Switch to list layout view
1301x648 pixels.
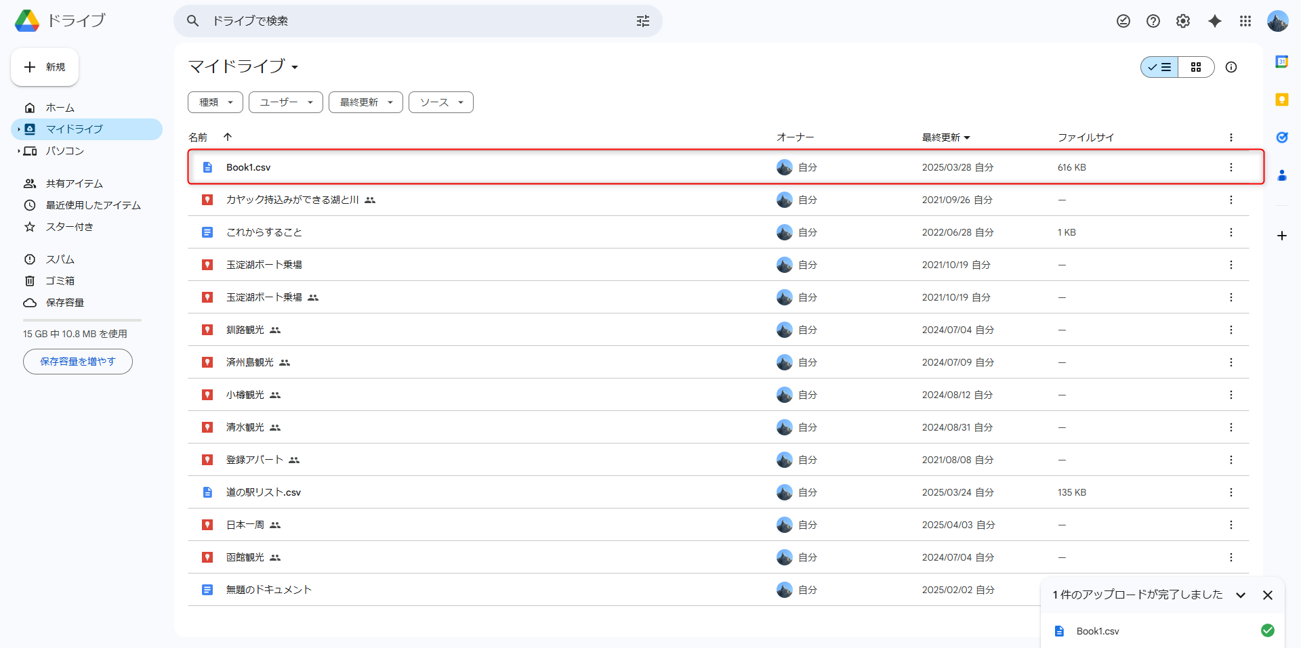point(1159,67)
